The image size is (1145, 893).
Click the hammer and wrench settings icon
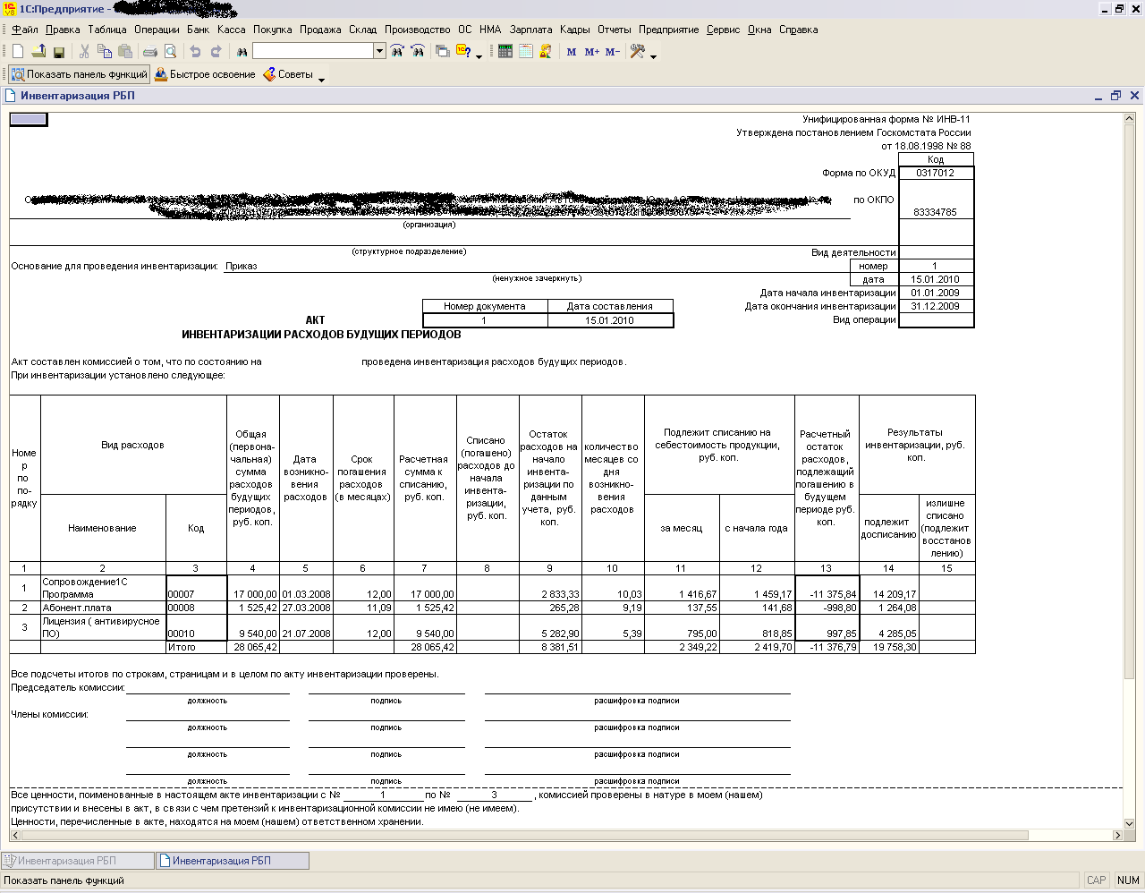[x=638, y=52]
